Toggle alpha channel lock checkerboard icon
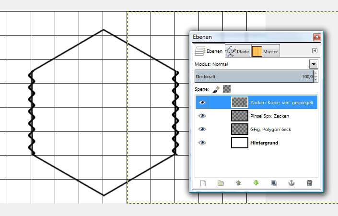The image size is (338, 216). point(227,89)
